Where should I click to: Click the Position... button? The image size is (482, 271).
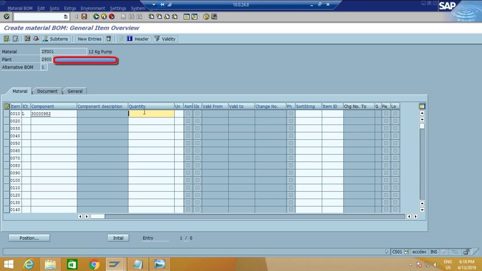tap(29, 238)
